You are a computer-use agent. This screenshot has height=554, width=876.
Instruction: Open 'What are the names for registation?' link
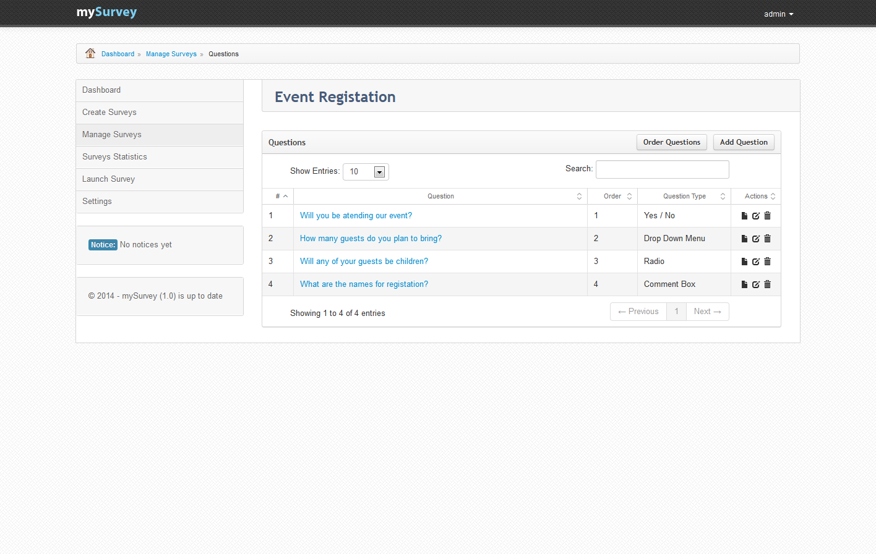pyautogui.click(x=364, y=284)
